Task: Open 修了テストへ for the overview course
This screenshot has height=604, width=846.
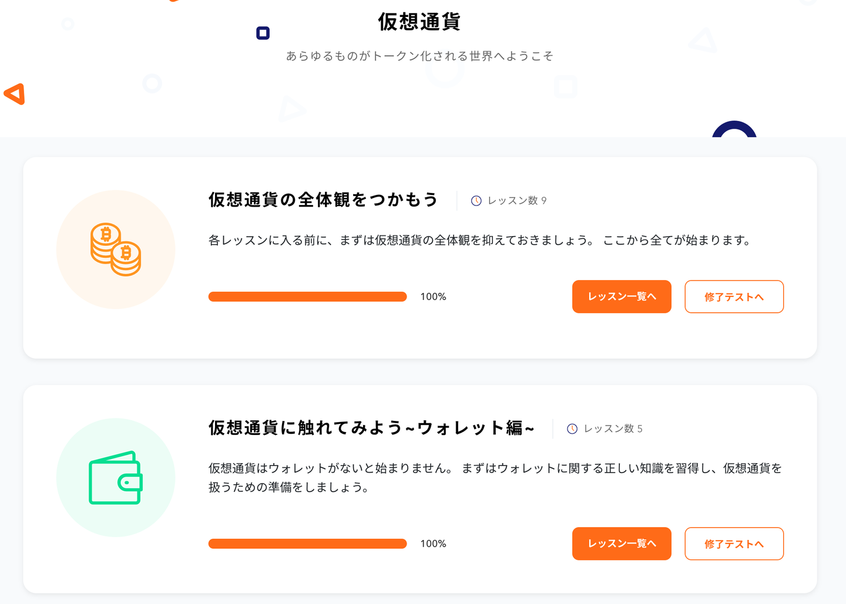Action: pos(734,296)
